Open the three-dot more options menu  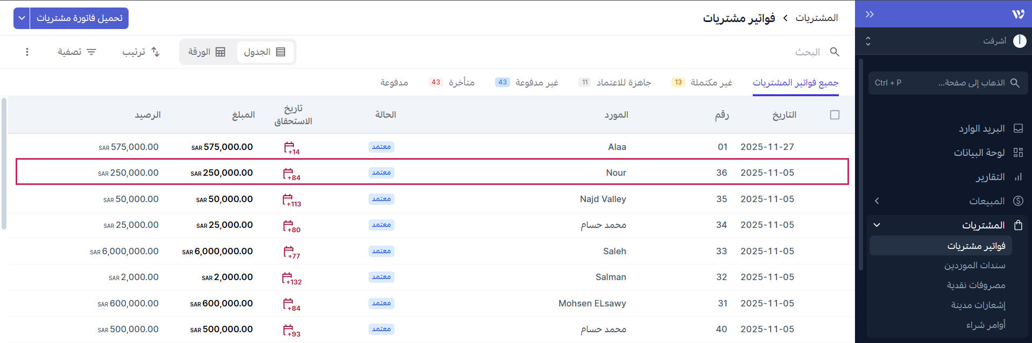27,52
